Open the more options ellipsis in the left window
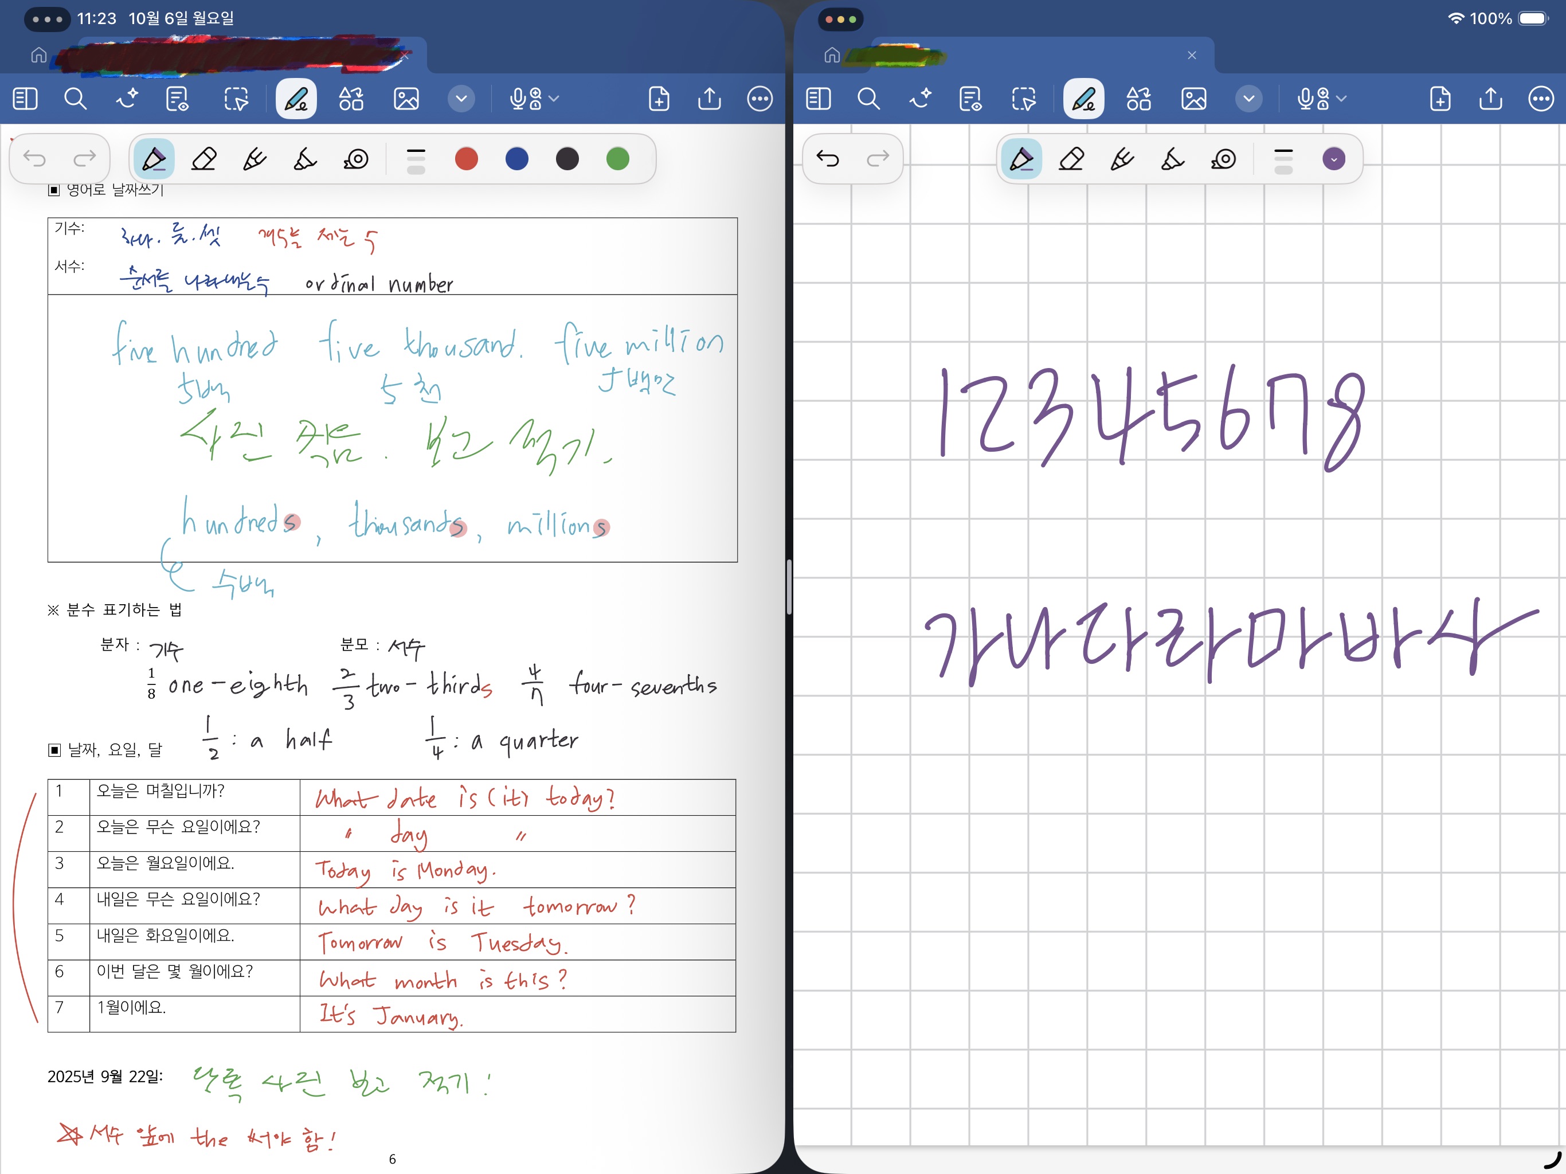The width and height of the screenshot is (1566, 1174). pyautogui.click(x=759, y=99)
